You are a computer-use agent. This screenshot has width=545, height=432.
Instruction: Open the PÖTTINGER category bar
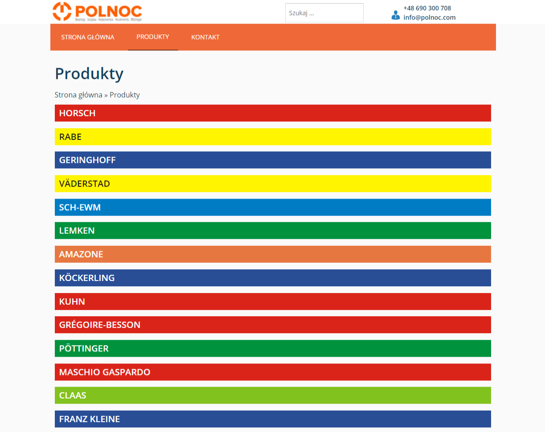click(273, 348)
